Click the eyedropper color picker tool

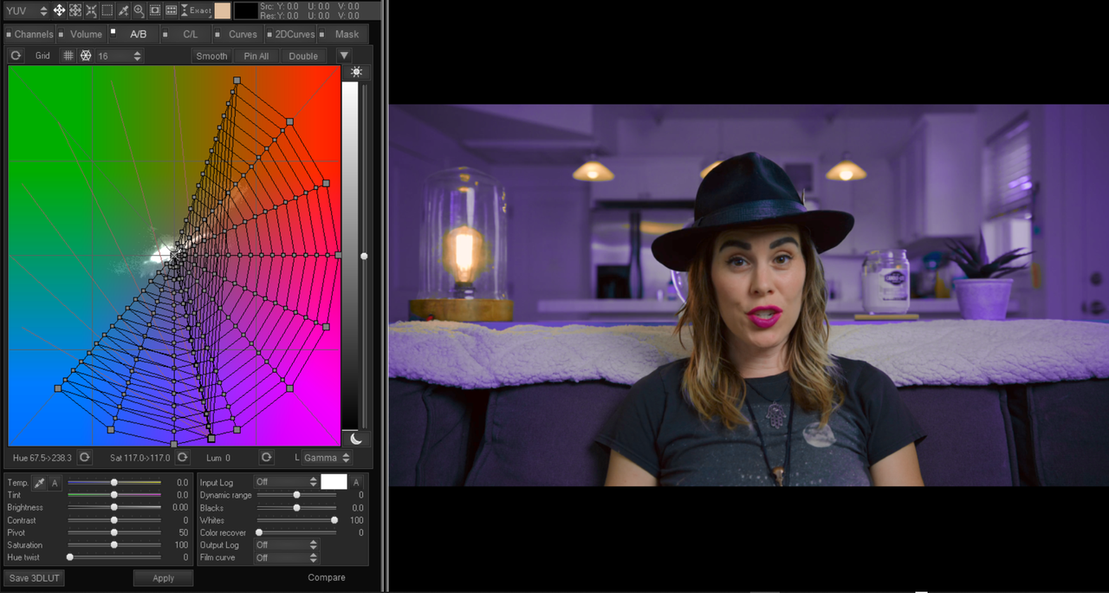123,10
